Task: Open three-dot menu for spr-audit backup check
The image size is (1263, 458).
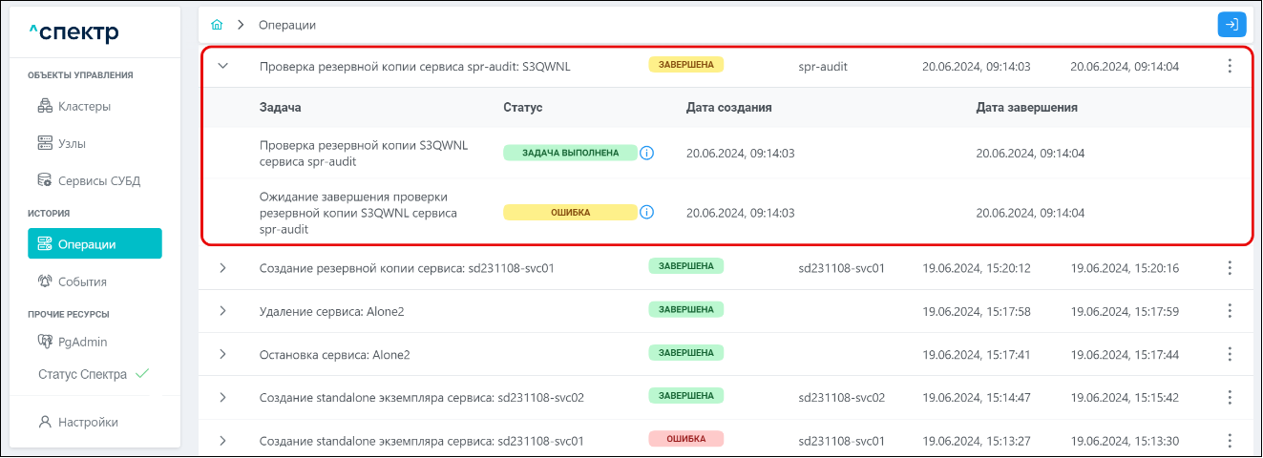Action: [x=1230, y=67]
